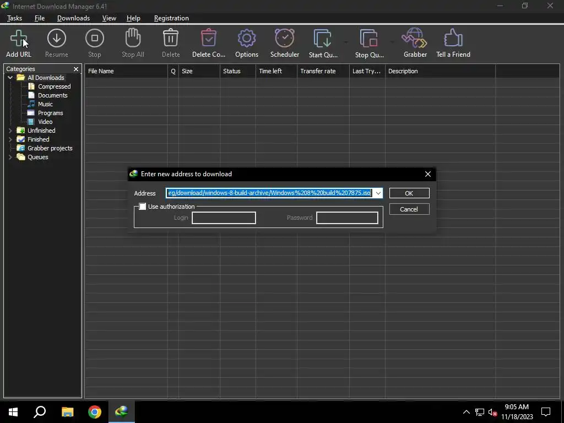Screen dimensions: 564x423
Task: Click Cancel in the address dialog
Action: point(409,209)
